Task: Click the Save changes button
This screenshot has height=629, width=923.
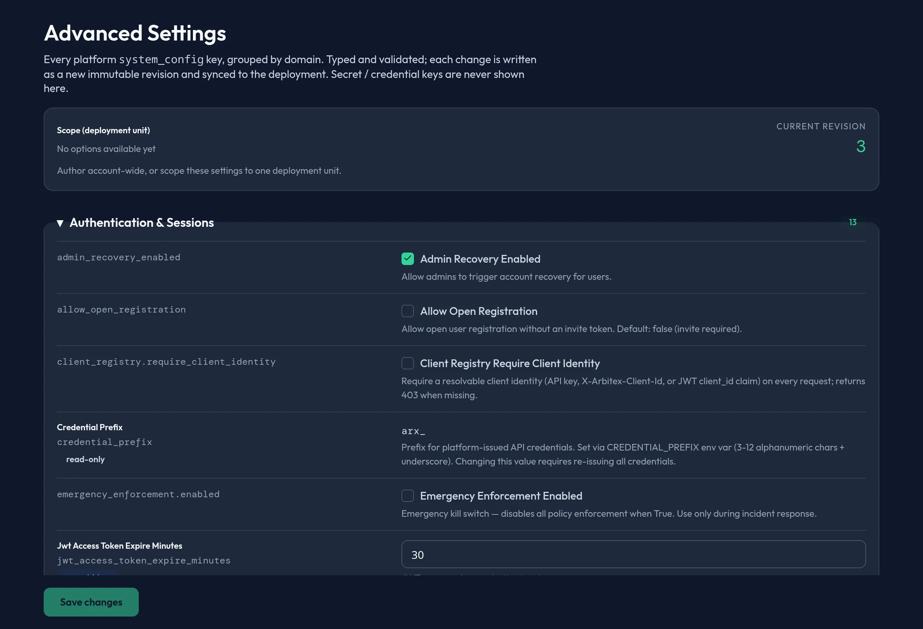Action: tap(91, 602)
